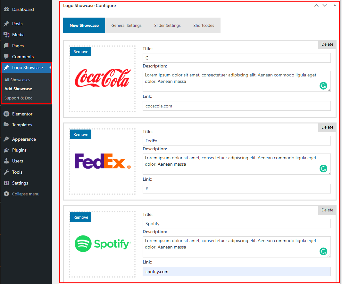Click Collapse menu label
This screenshot has height=284, width=342.
[26, 194]
